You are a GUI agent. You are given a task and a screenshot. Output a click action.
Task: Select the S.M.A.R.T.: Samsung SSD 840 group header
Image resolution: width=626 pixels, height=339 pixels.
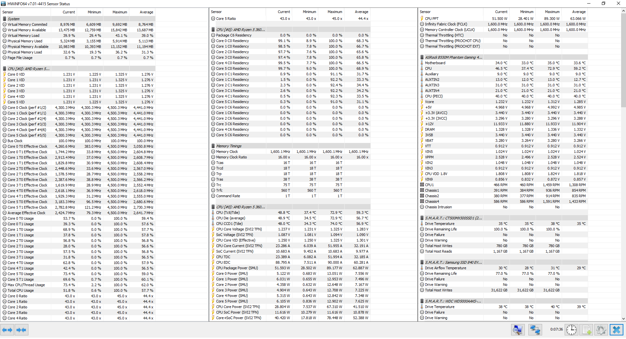point(503,262)
